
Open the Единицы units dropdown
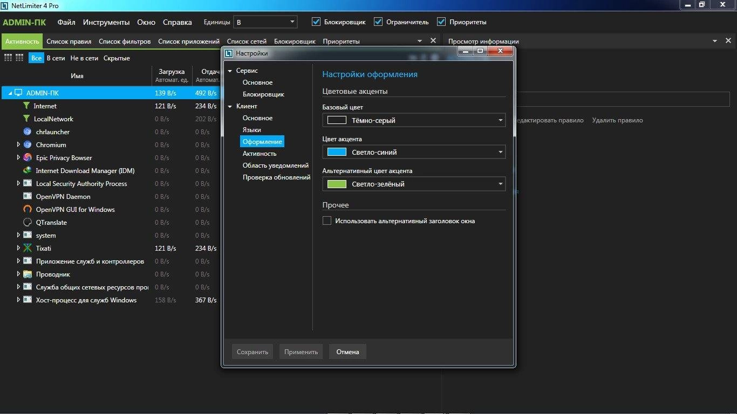(x=265, y=22)
